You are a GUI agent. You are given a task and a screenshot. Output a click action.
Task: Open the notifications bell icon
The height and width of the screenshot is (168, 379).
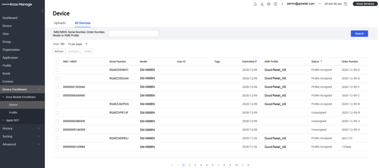tap(255, 4)
